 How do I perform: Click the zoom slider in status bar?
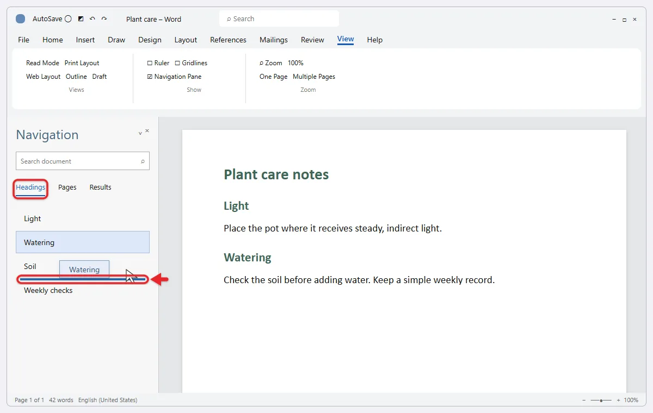coord(601,400)
